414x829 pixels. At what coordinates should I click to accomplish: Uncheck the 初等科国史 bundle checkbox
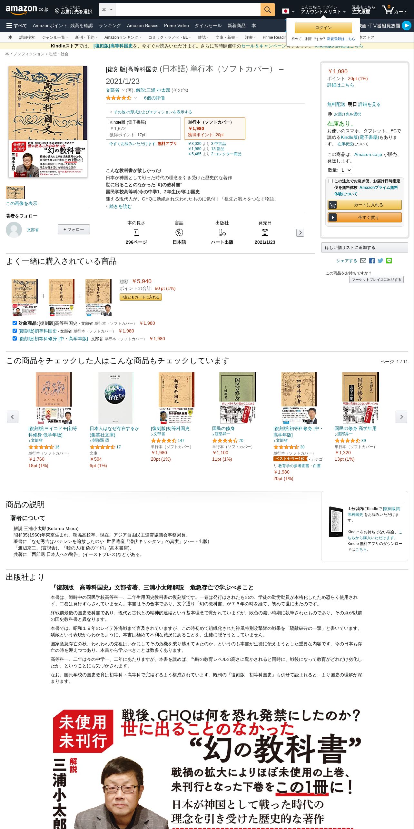(15, 331)
